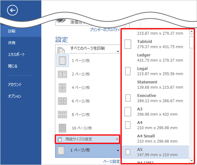Click the Executive paper size icon
The image size is (197, 165).
128,98
